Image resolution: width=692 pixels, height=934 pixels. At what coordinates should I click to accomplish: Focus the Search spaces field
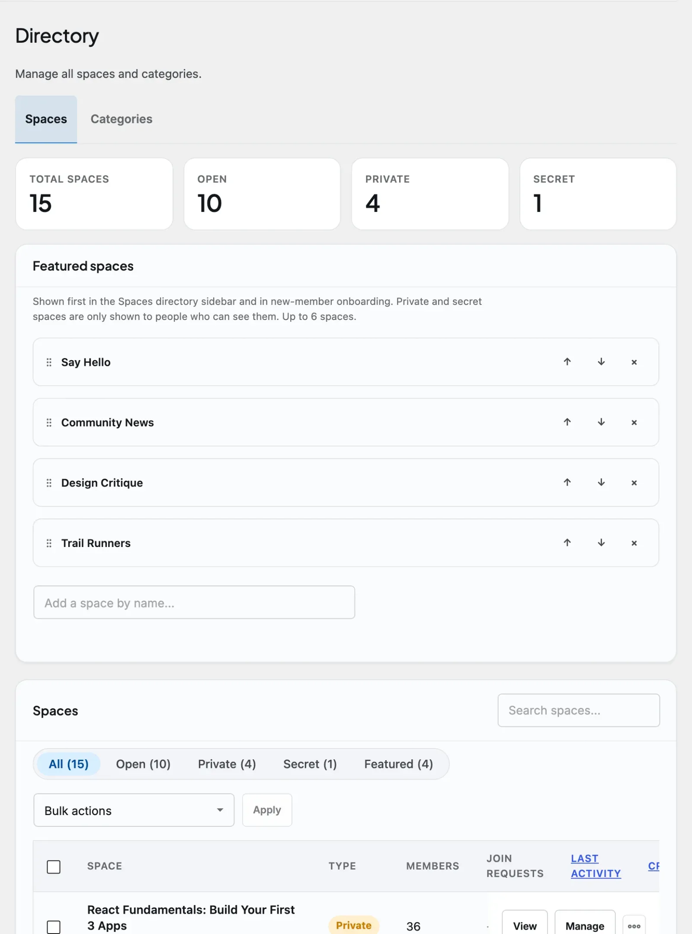[579, 710]
